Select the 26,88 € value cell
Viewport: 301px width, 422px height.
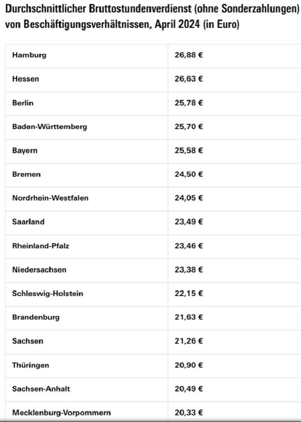point(189,55)
